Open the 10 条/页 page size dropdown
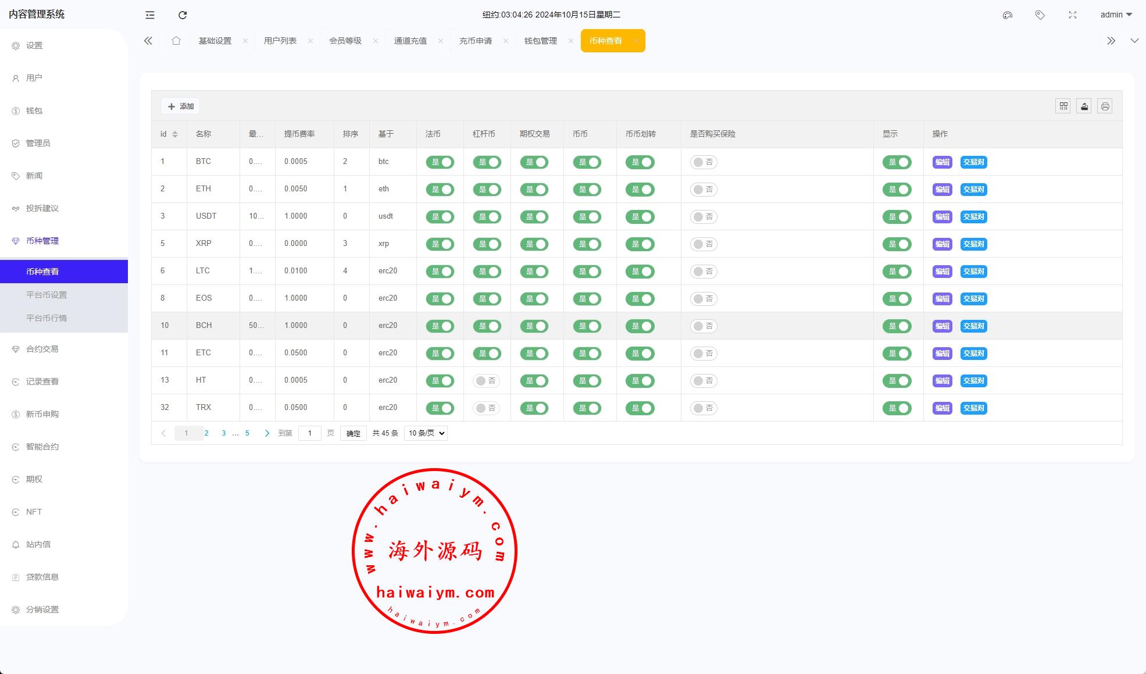The height and width of the screenshot is (674, 1146). (x=426, y=433)
